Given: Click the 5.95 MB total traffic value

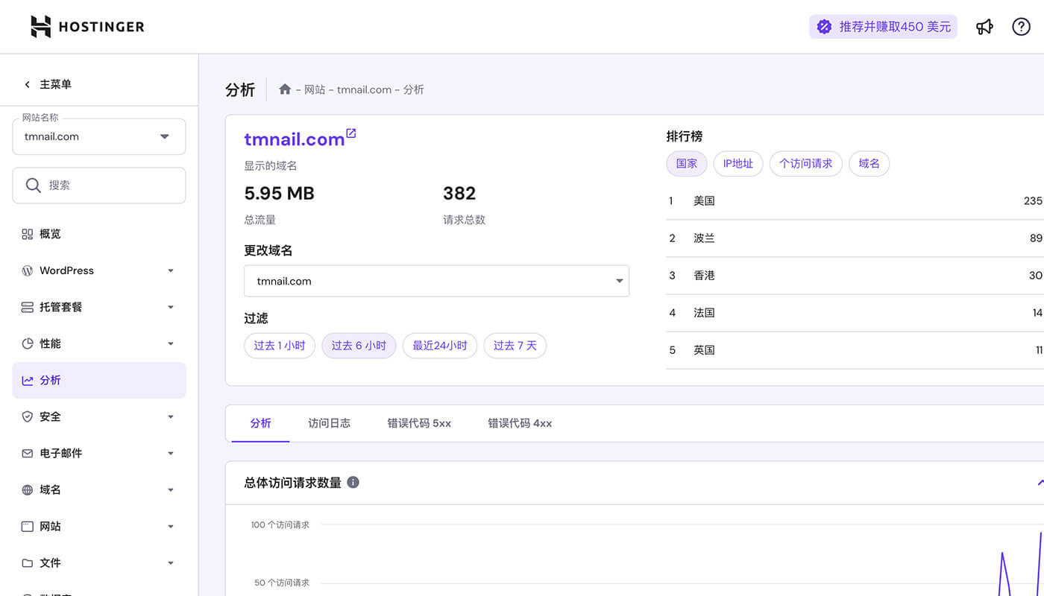Looking at the screenshot, I should tap(280, 194).
